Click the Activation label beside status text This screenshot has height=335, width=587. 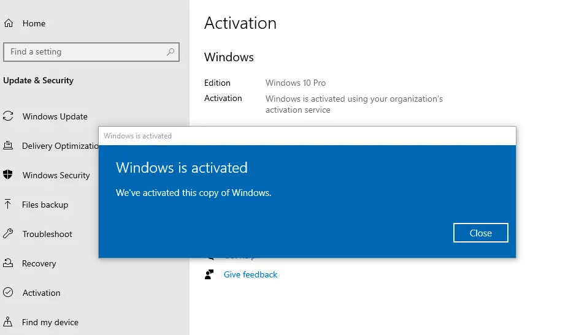coord(223,98)
